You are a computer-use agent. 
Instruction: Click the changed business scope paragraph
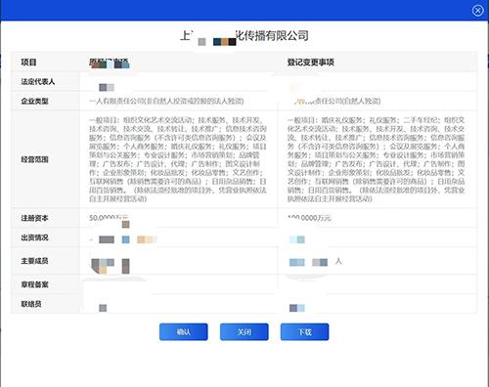[377, 159]
